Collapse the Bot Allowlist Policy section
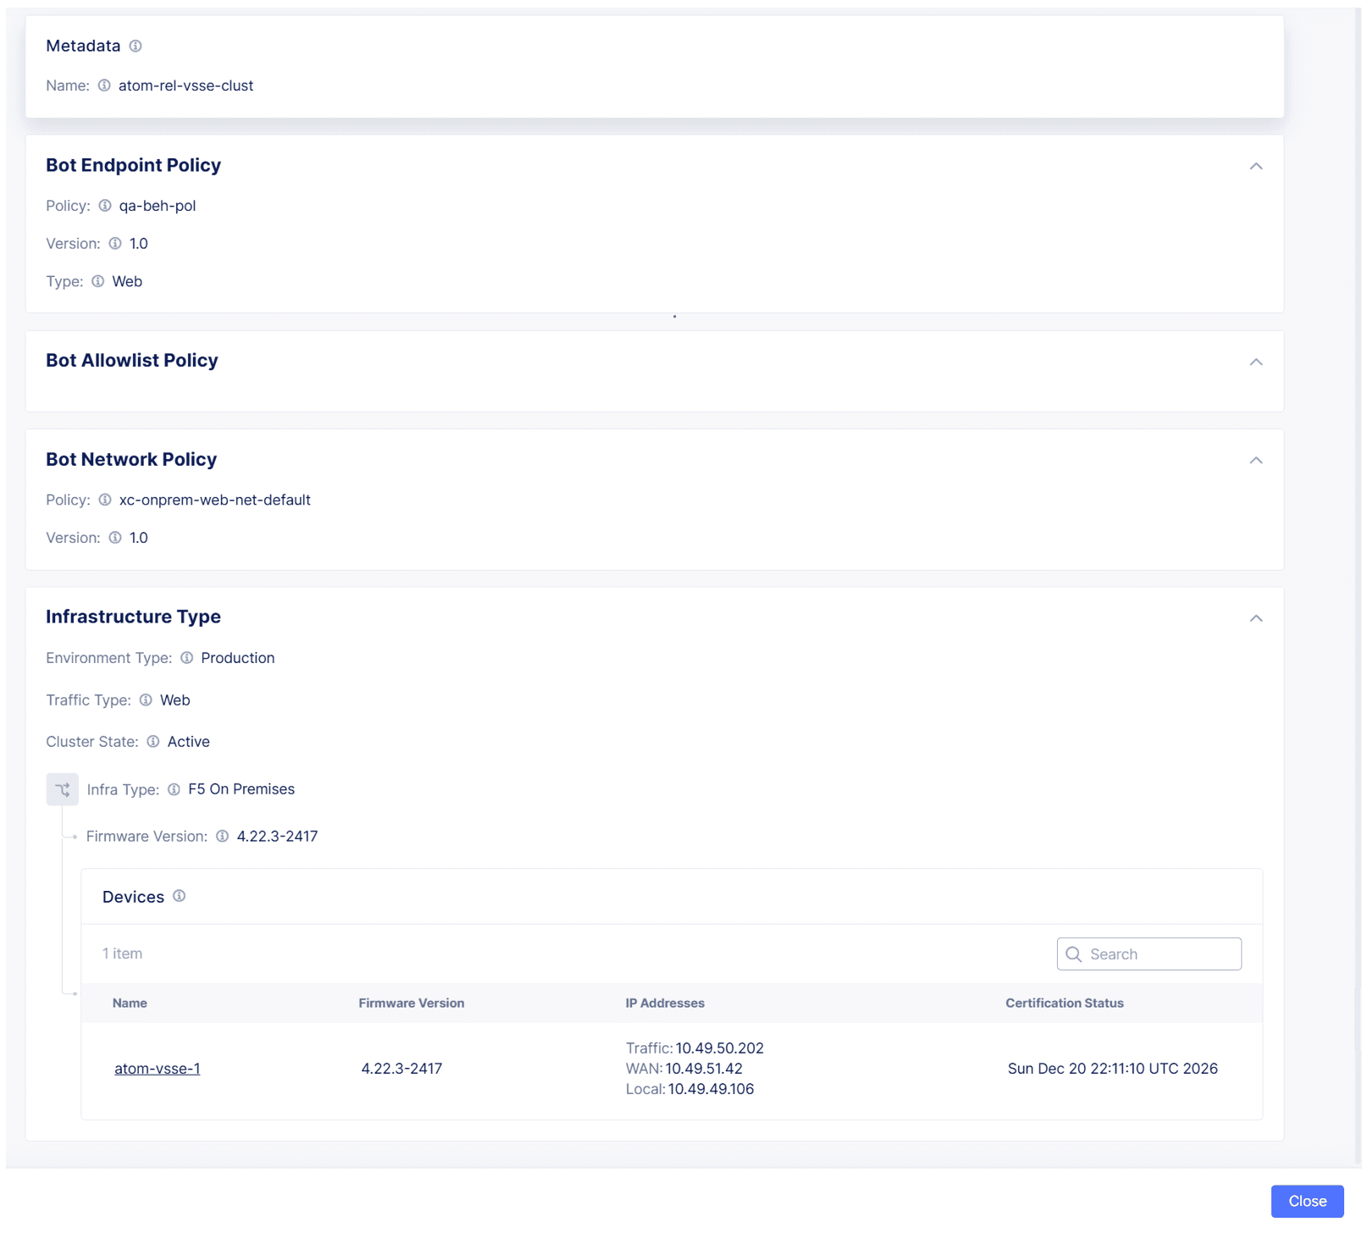 click(1257, 361)
